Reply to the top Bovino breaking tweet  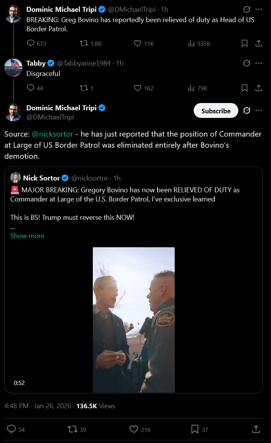pos(31,43)
